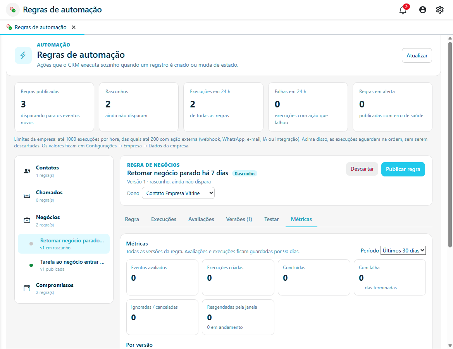453x349 pixels.
Task: Select the Chamados category
Action: [x=64, y=196]
